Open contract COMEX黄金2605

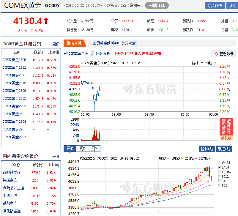(x=15, y=60)
